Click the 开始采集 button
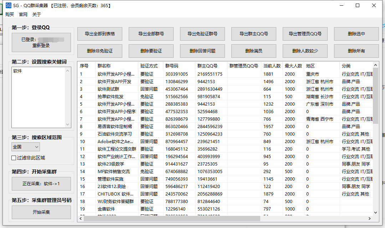This screenshot has height=228, width=385. pyautogui.click(x=41, y=212)
